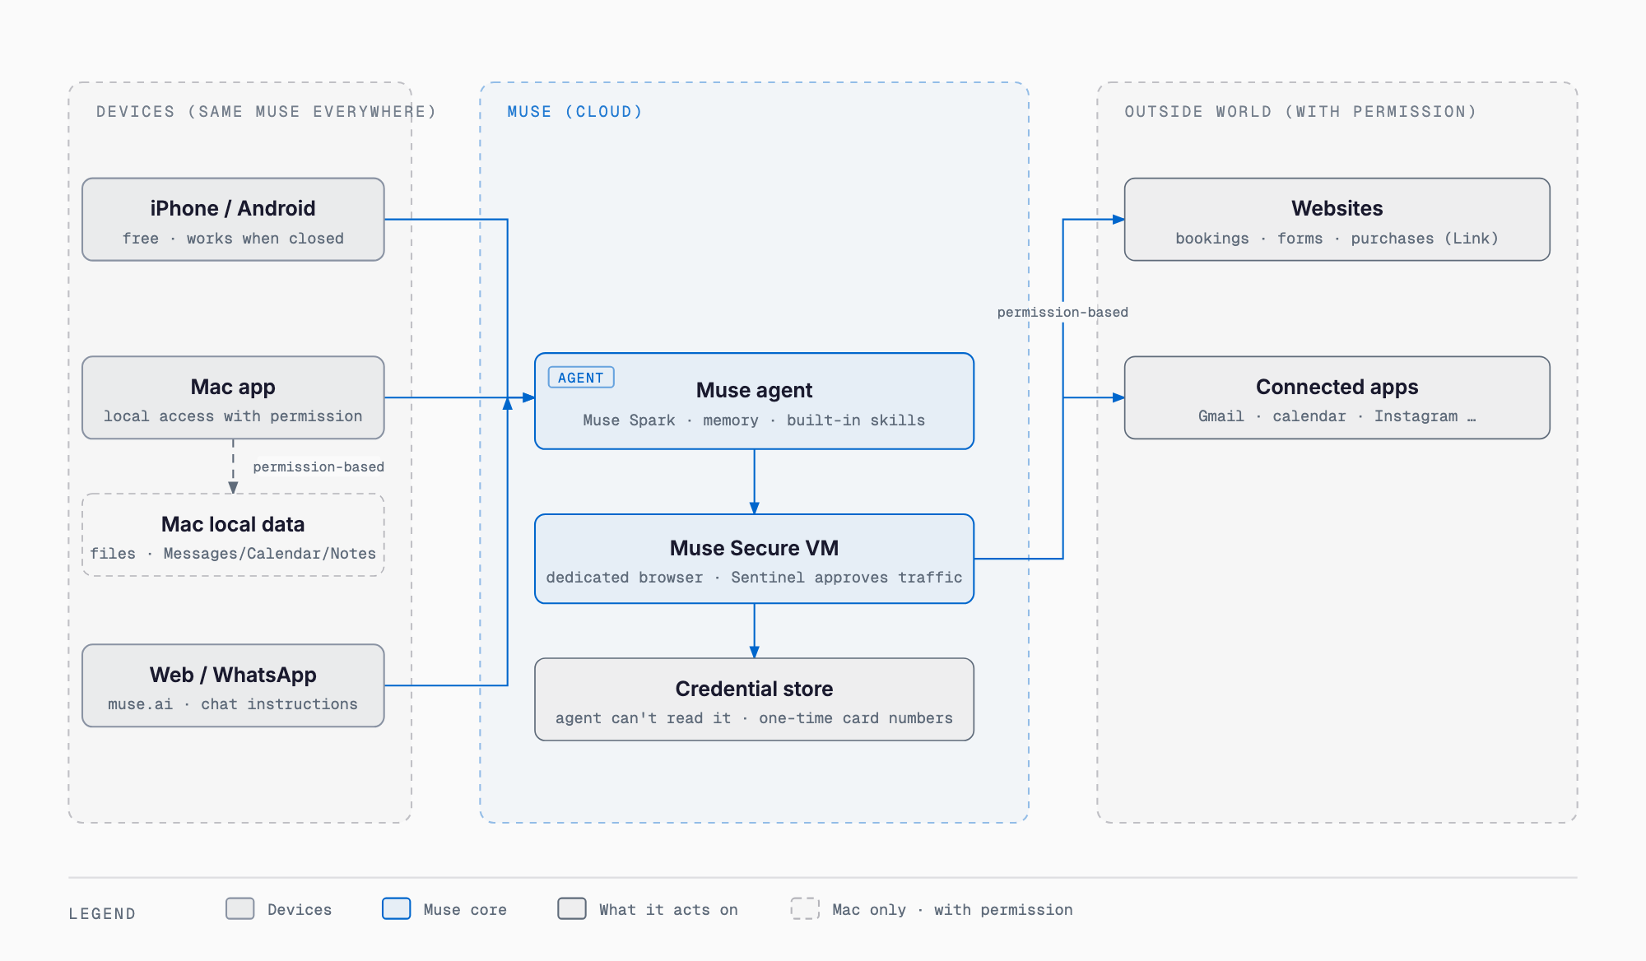
Task: Click 'OUTSIDE WORLD (WITH PERMISSION)' heading
Action: [x=1300, y=111]
